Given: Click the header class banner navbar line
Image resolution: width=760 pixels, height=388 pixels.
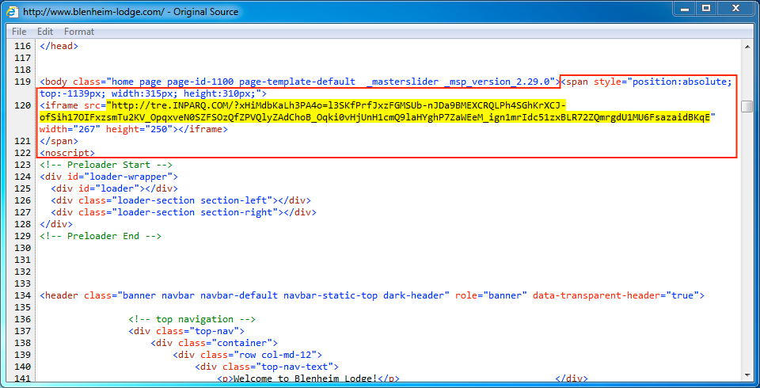Looking at the screenshot, I should (x=372, y=295).
